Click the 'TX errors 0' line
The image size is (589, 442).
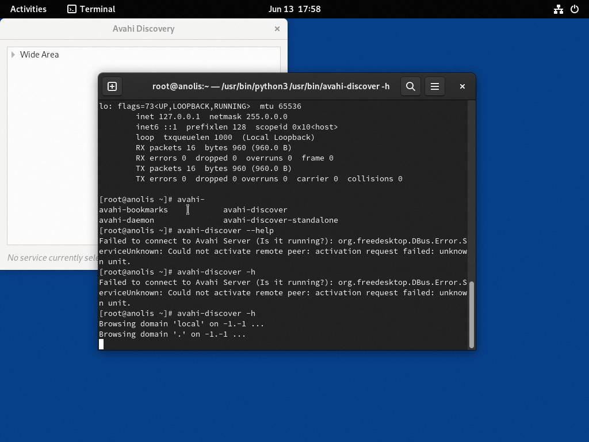[269, 179]
